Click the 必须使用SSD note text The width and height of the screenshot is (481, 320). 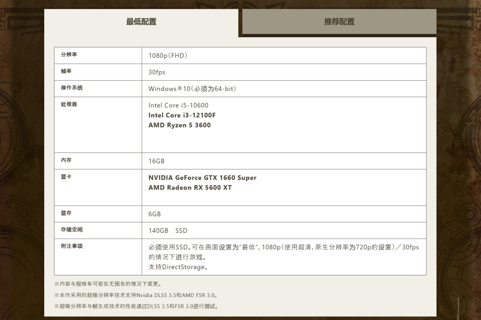coord(284,252)
